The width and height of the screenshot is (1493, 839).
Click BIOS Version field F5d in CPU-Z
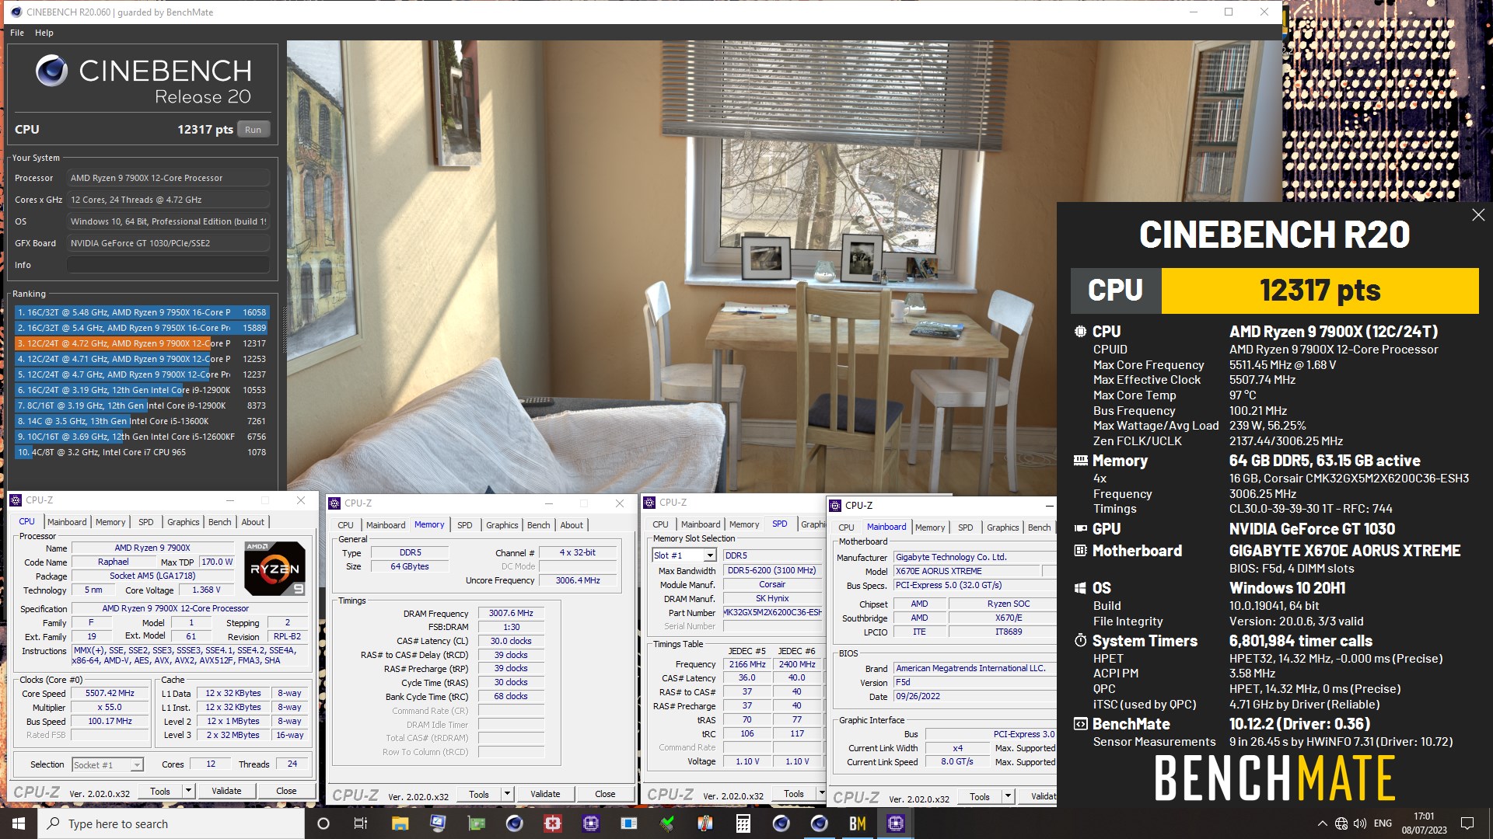coord(974,683)
